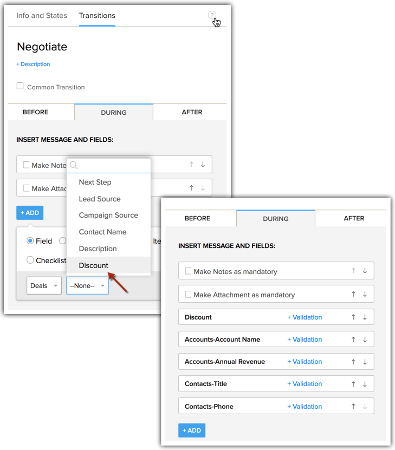The width and height of the screenshot is (395, 450).
Task: Check Make Notes as mandatory in right panel
Action: (189, 271)
